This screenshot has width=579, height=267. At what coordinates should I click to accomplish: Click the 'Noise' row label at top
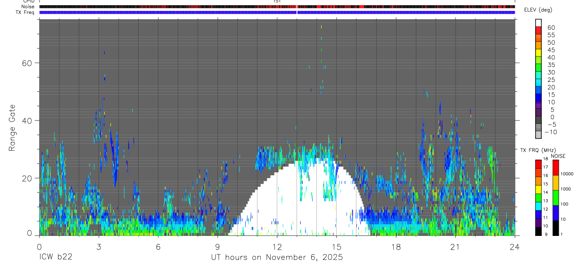[28, 7]
